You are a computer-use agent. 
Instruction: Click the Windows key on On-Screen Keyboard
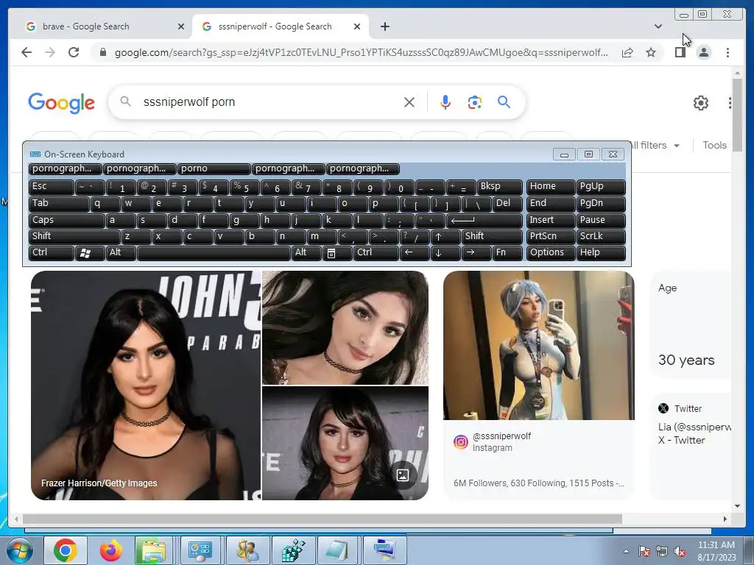click(90, 253)
